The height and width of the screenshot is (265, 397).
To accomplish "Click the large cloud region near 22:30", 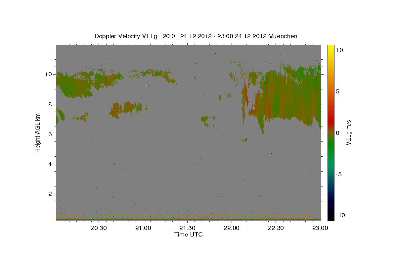I will tap(288, 96).
